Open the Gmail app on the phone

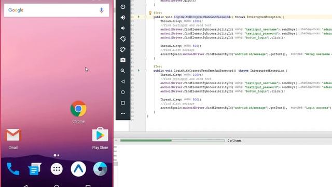[x=13, y=135]
